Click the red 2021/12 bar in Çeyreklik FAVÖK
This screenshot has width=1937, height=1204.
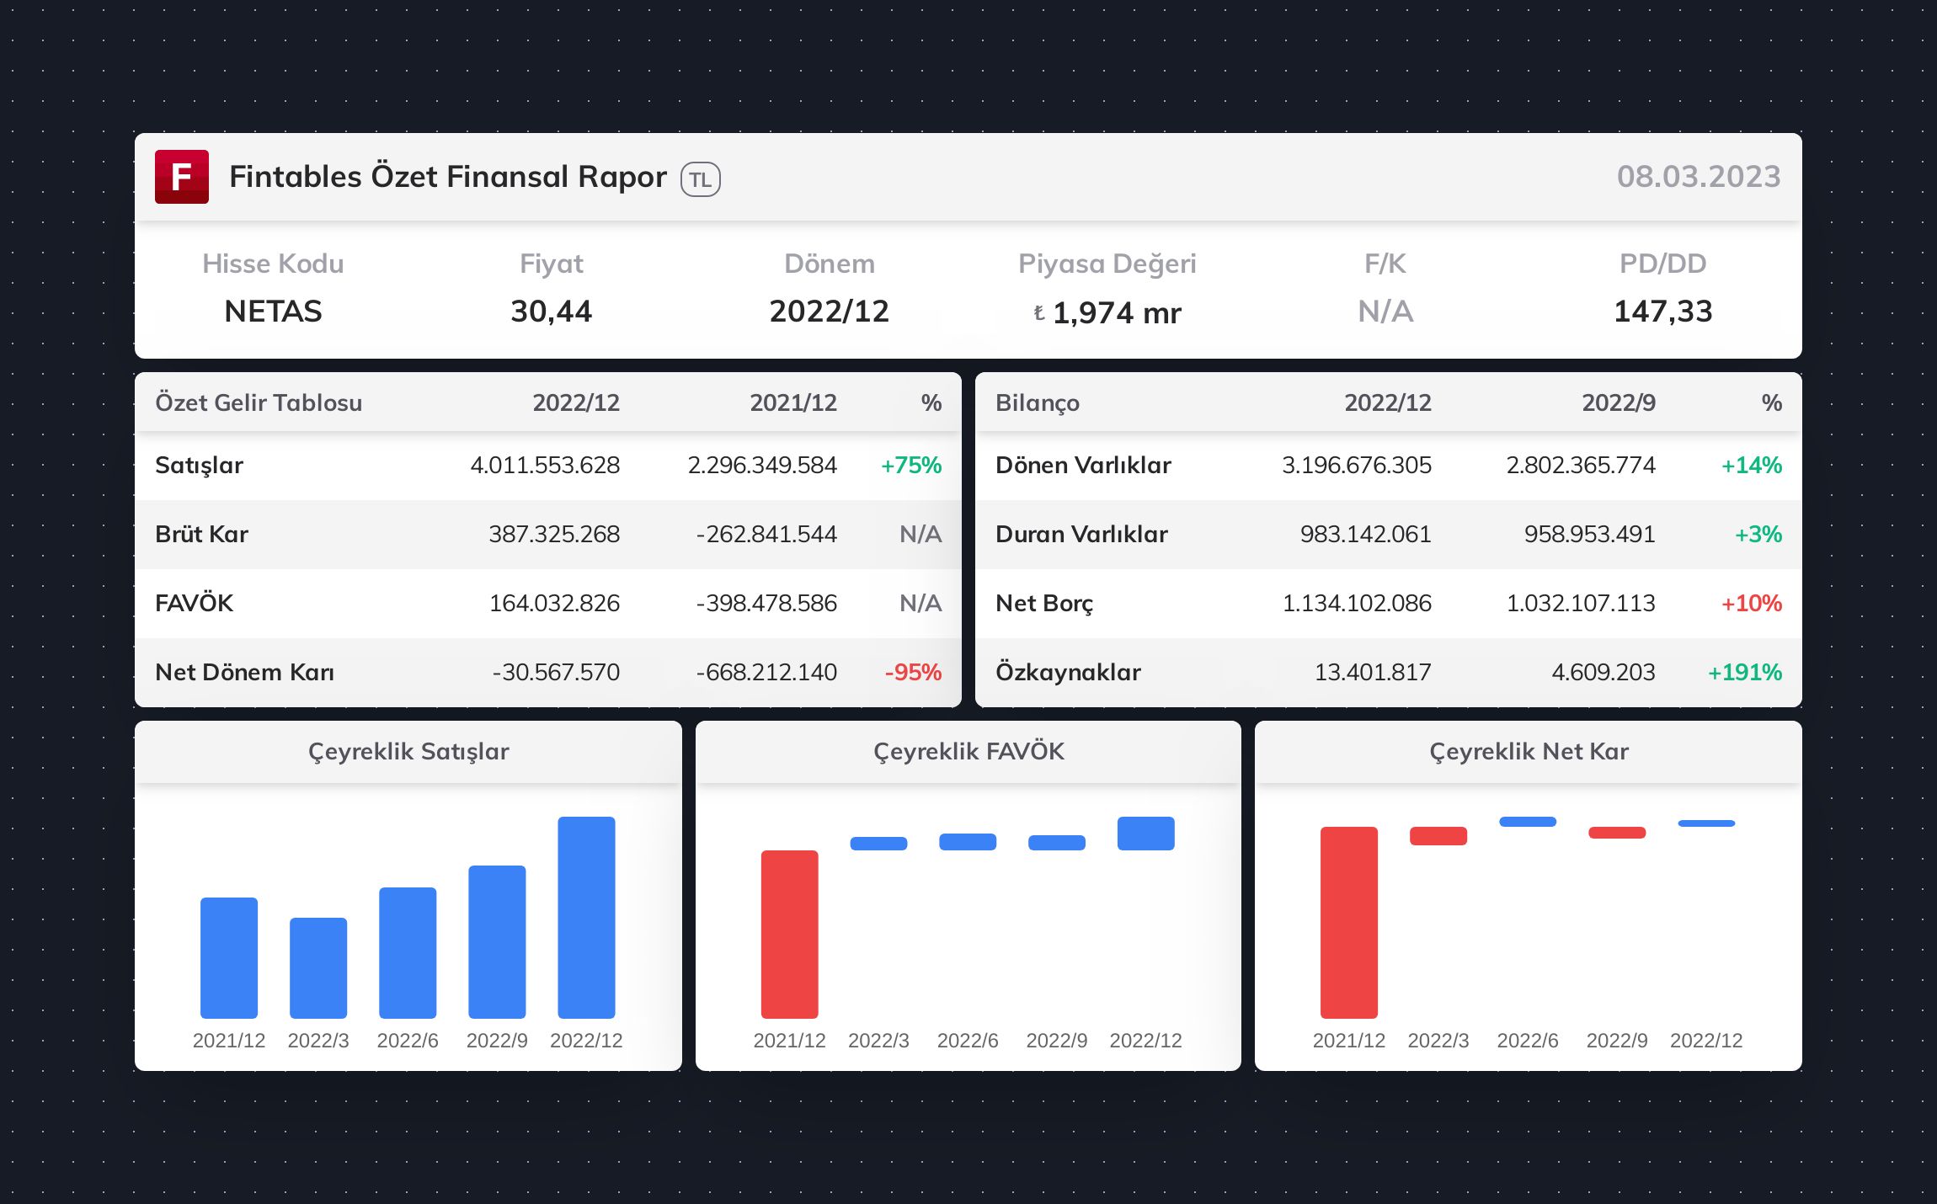789,935
